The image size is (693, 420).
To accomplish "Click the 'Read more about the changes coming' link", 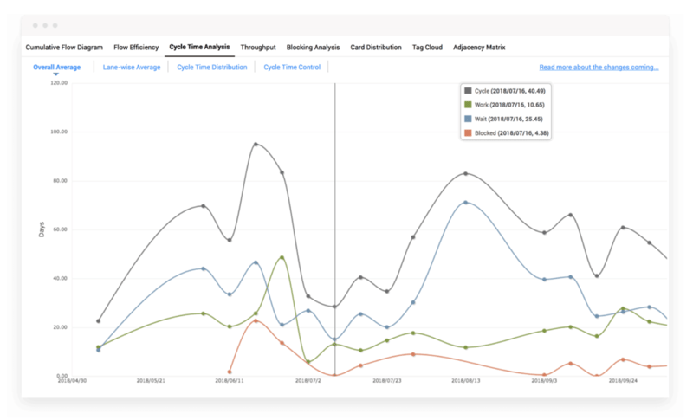I will tap(599, 68).
